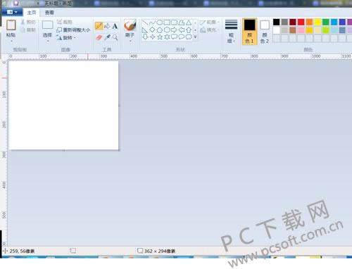Image resolution: width=352 pixels, height=269 pixels.
Task: Pick the red color swatch
Action: 301,22
